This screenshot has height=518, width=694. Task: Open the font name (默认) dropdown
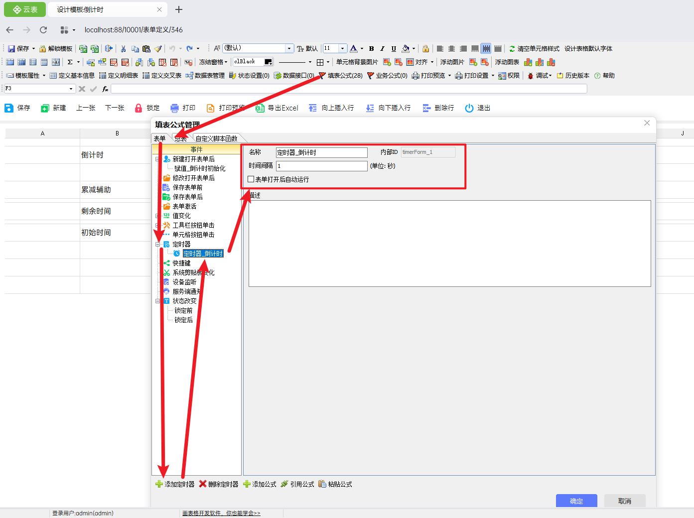pyautogui.click(x=289, y=49)
